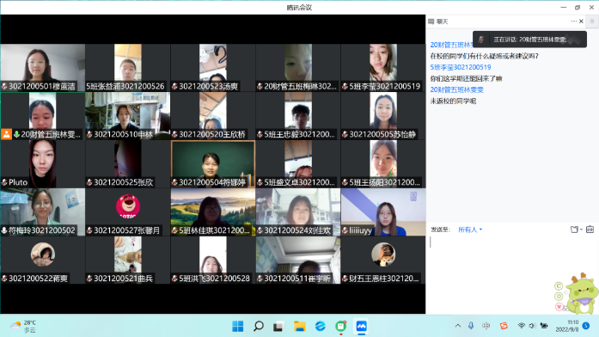Click the sender name 5班李莹3021200519 in chat

(461, 67)
